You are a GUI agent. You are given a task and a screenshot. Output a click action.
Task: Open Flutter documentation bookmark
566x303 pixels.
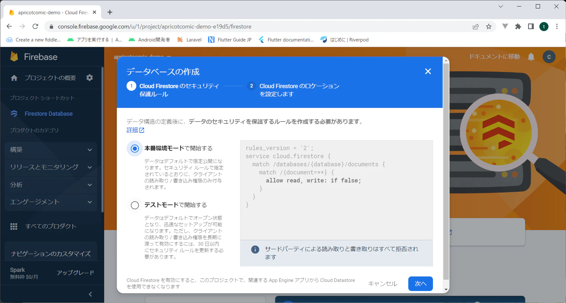(x=286, y=40)
